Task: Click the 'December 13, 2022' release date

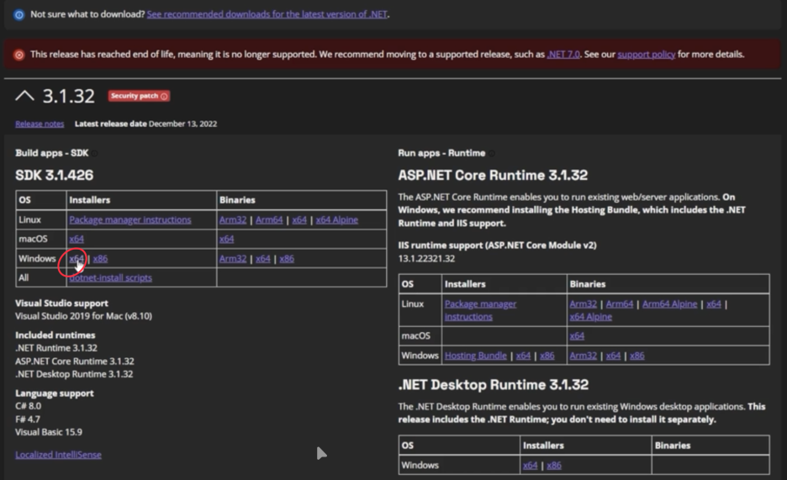Action: [x=182, y=124]
